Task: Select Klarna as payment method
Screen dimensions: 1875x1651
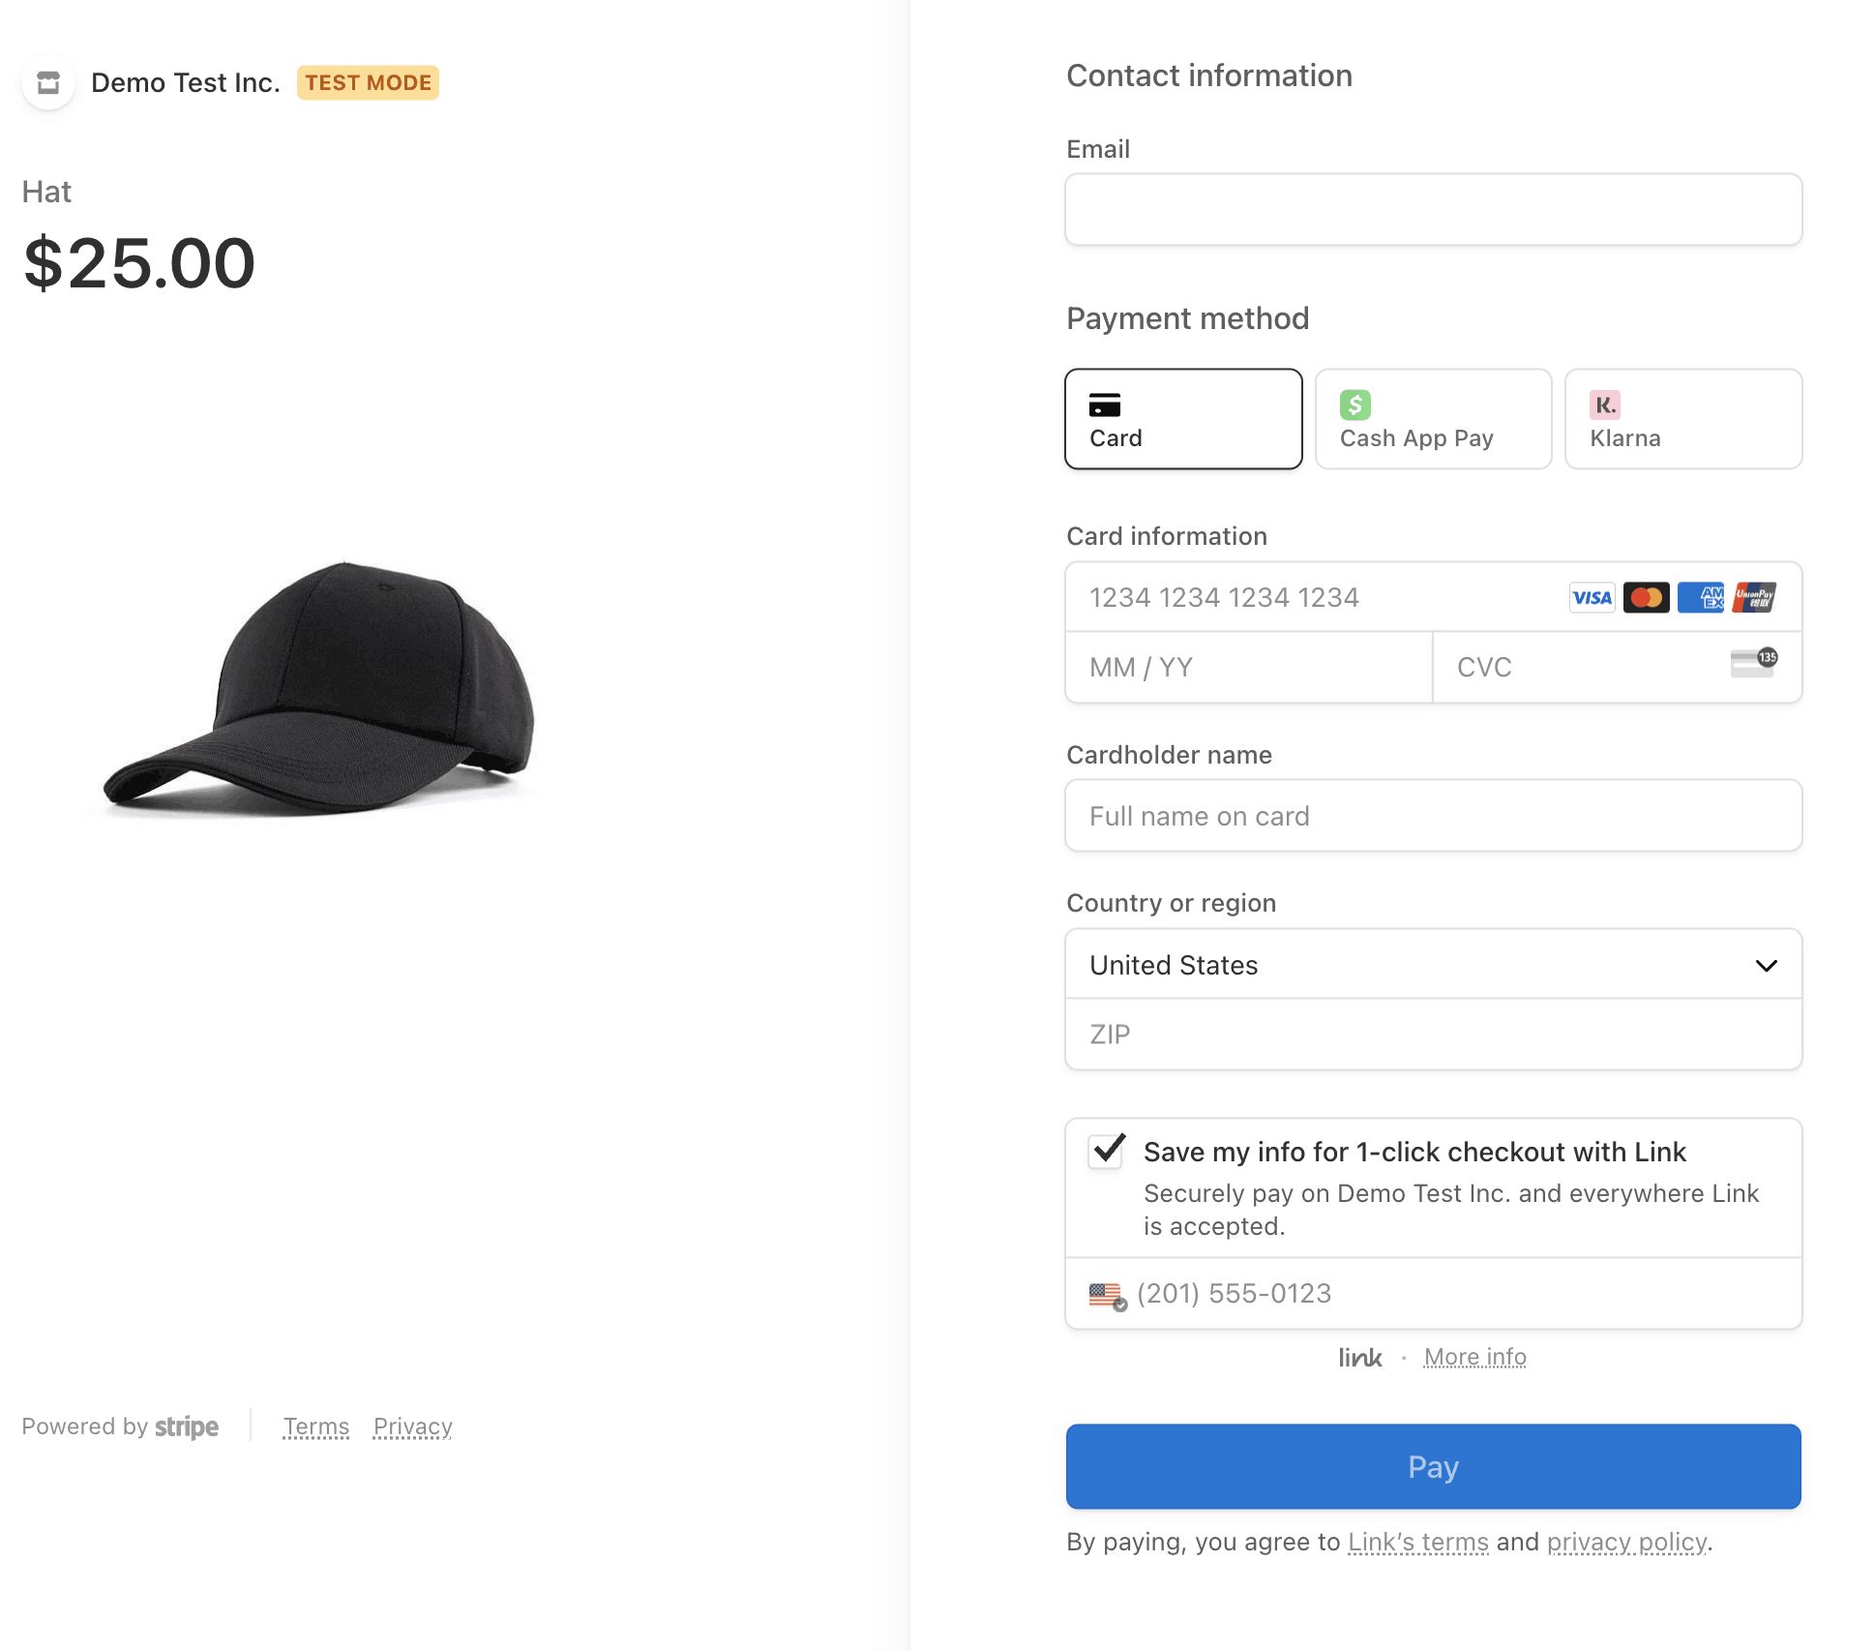Action: [1682, 418]
